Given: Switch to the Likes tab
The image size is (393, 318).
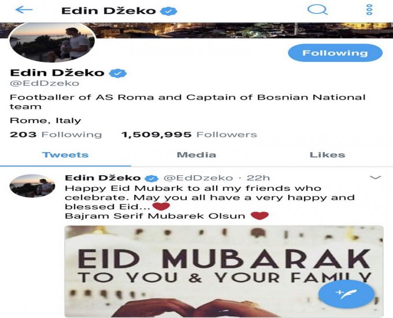Looking at the screenshot, I should click(x=327, y=155).
